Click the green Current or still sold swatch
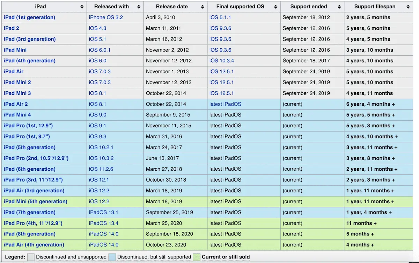The image size is (419, 263). click(x=197, y=257)
